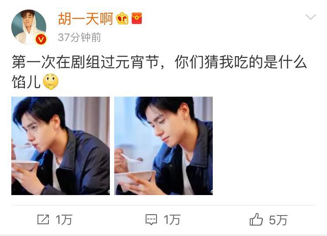Viewport: 327px width, 236px height.
Task: Click the orange verified V badge
Action: (x=41, y=39)
